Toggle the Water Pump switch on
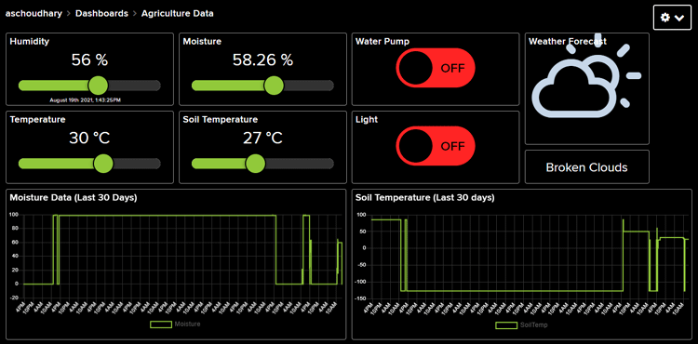This screenshot has width=698, height=344. coord(436,68)
